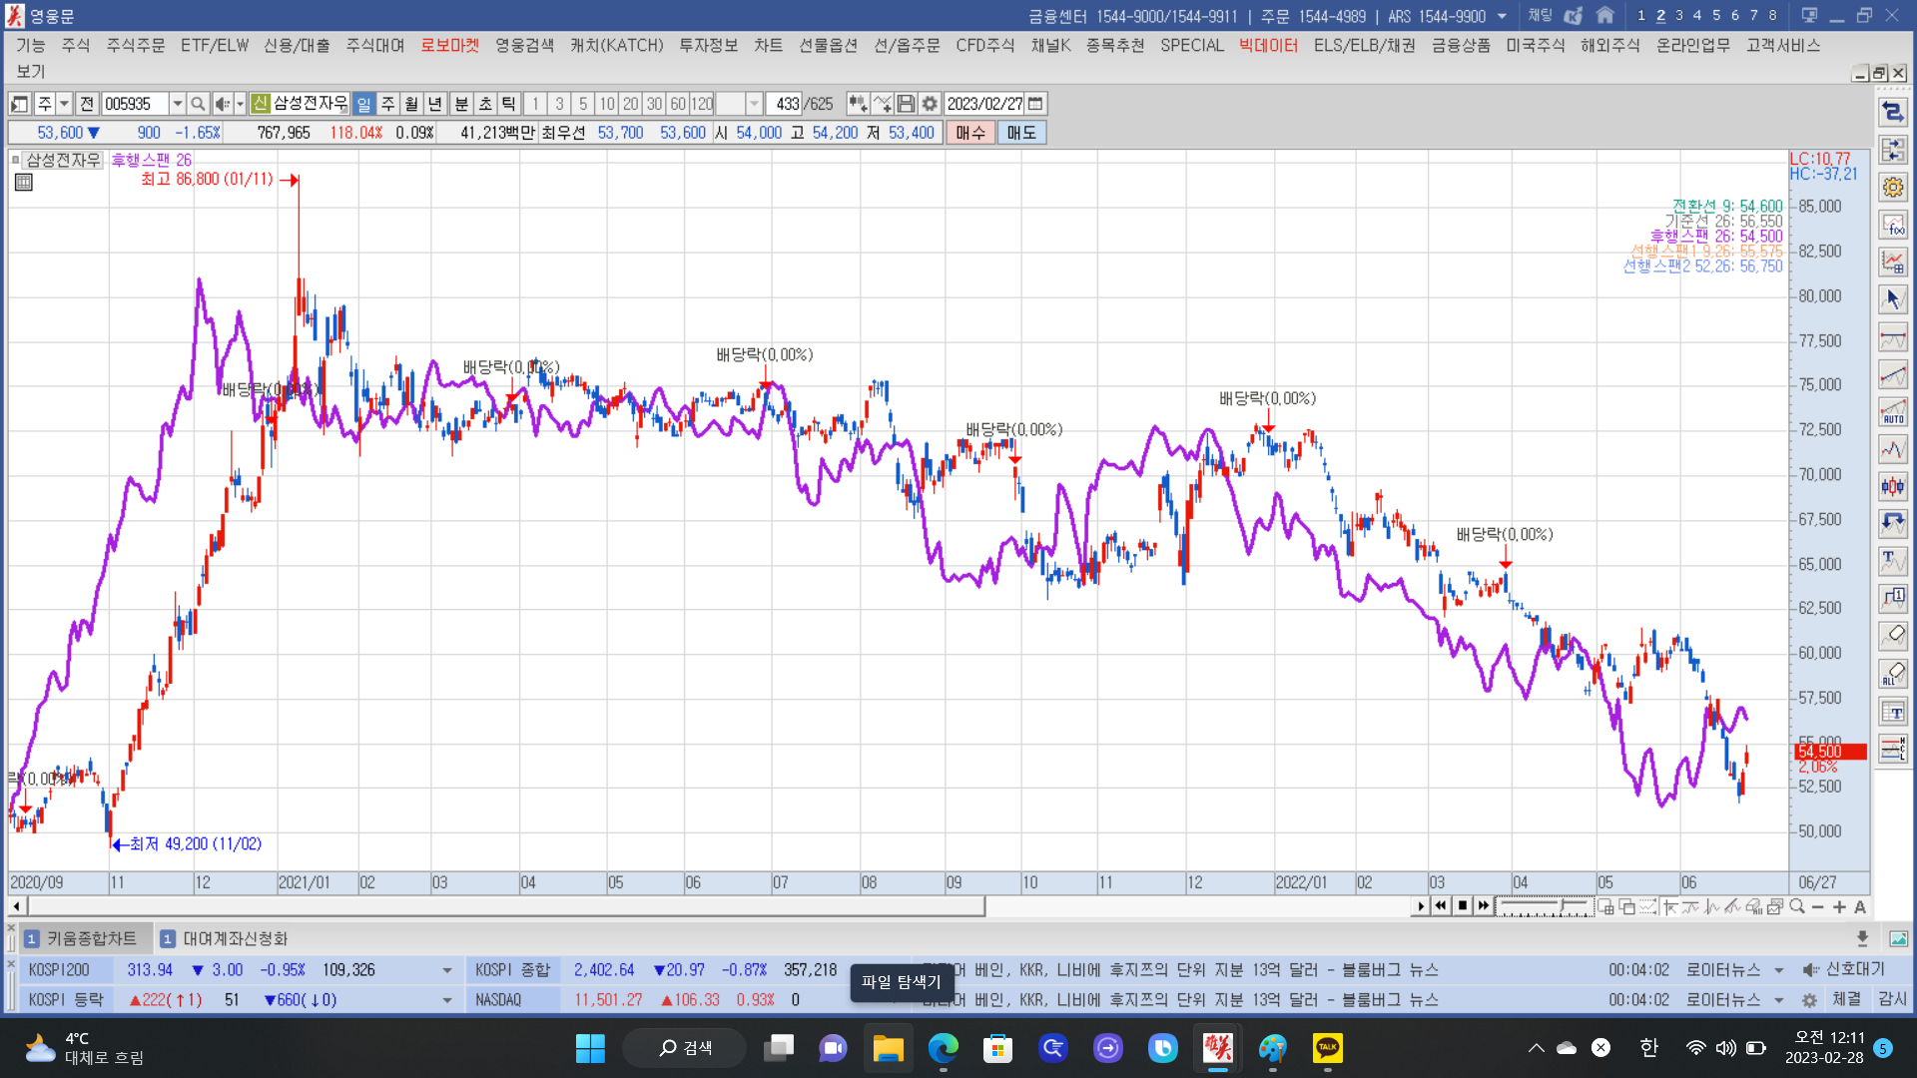Select the eraser tool in right sidebar
Screen dimensions: 1917x1078
pyautogui.click(x=1892, y=636)
